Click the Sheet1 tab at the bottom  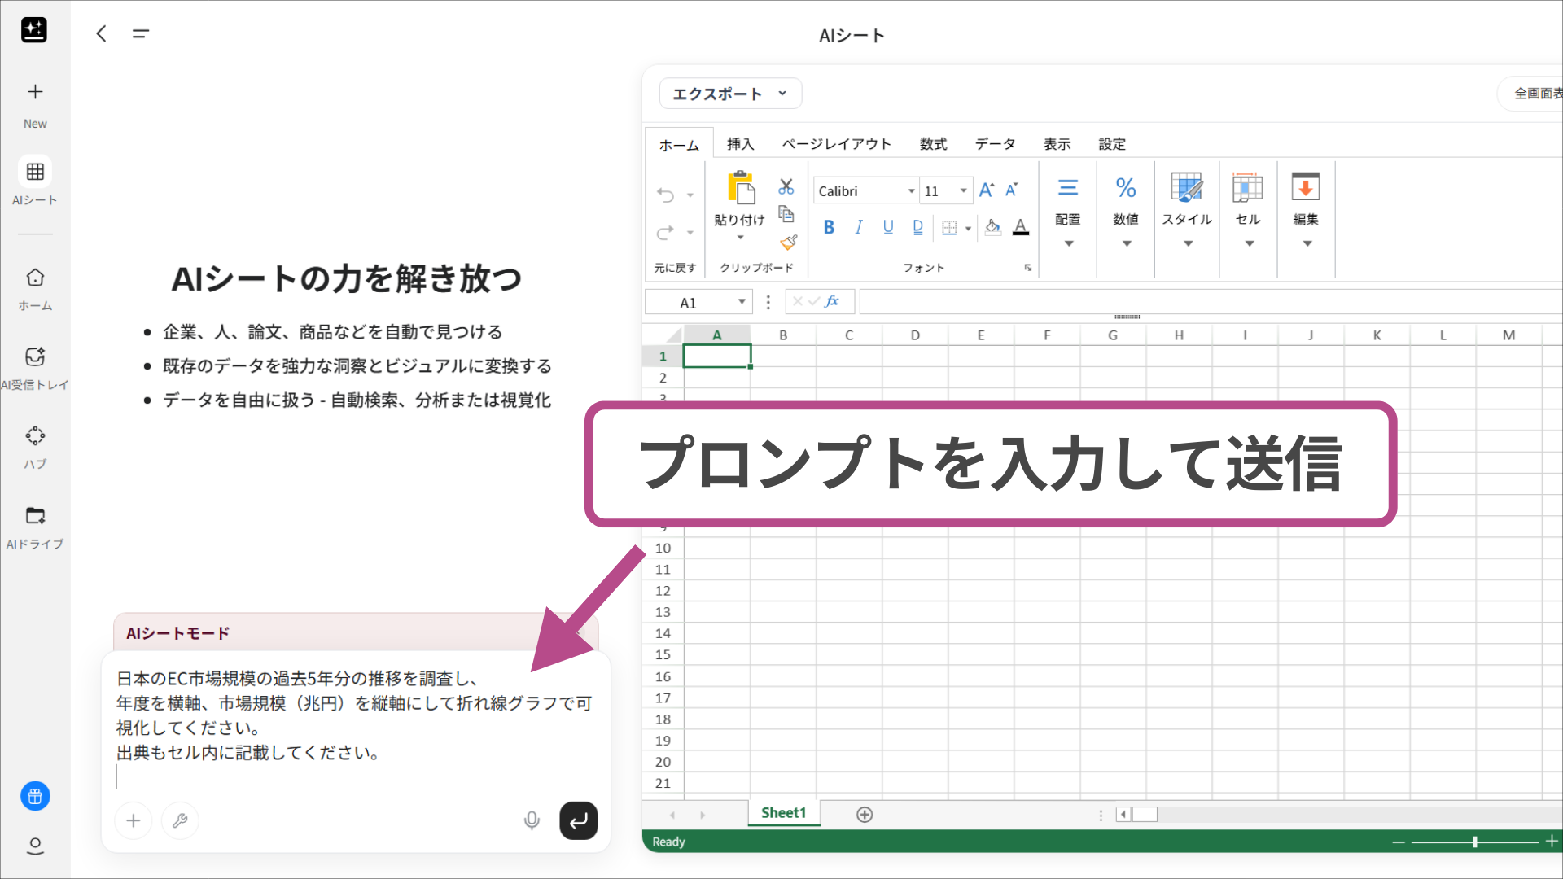click(782, 812)
